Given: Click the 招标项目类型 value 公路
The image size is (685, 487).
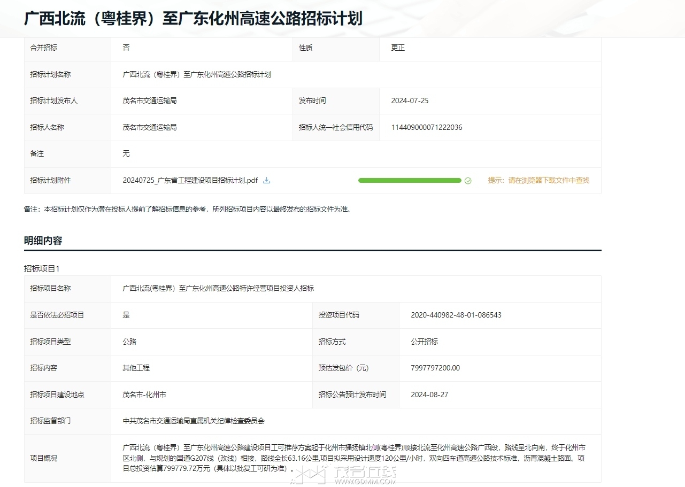Looking at the screenshot, I should coord(129,342).
